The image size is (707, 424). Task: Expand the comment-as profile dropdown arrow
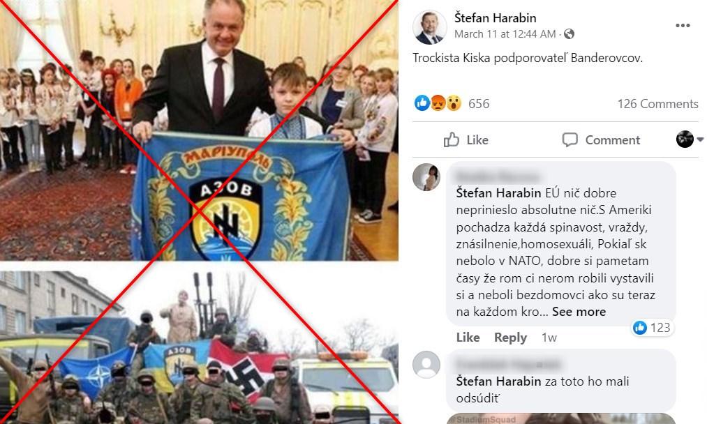pyautogui.click(x=700, y=139)
